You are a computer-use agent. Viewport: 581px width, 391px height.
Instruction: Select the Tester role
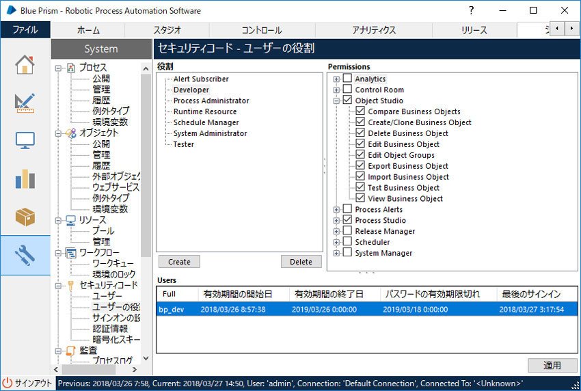[184, 144]
